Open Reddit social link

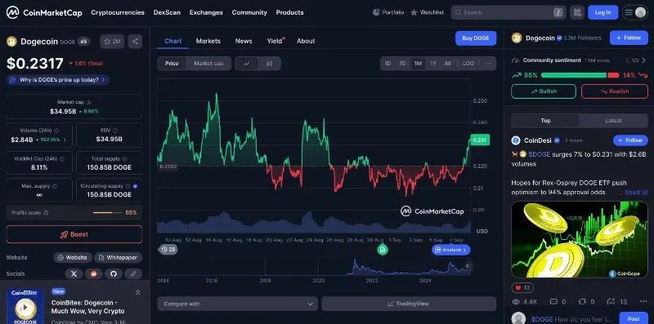point(94,273)
